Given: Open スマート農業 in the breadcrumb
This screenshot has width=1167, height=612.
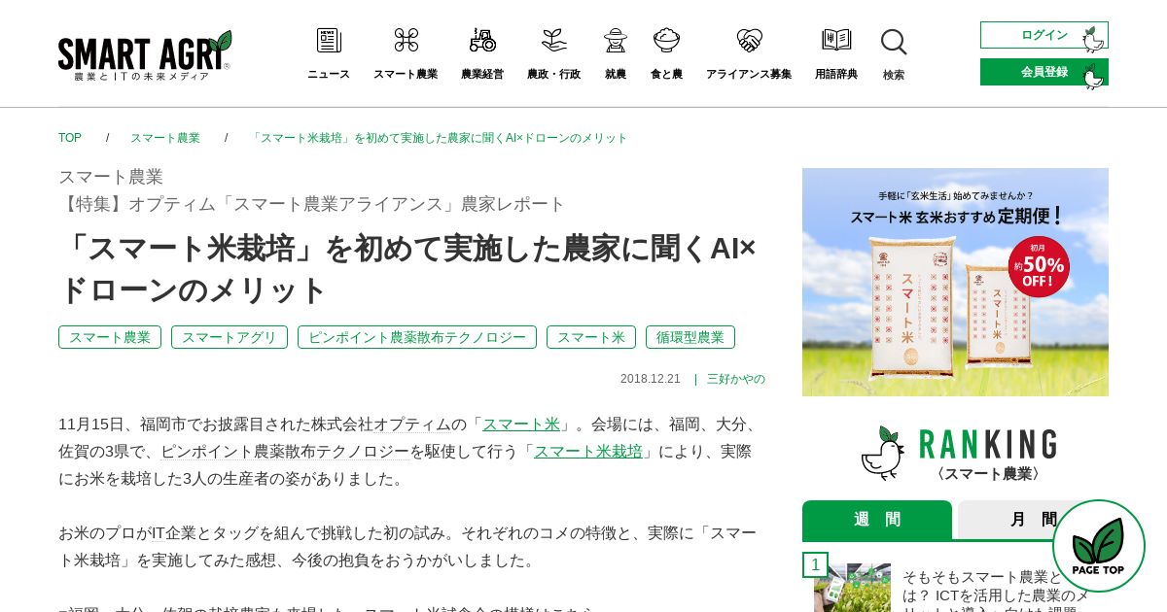Looking at the screenshot, I should (165, 138).
